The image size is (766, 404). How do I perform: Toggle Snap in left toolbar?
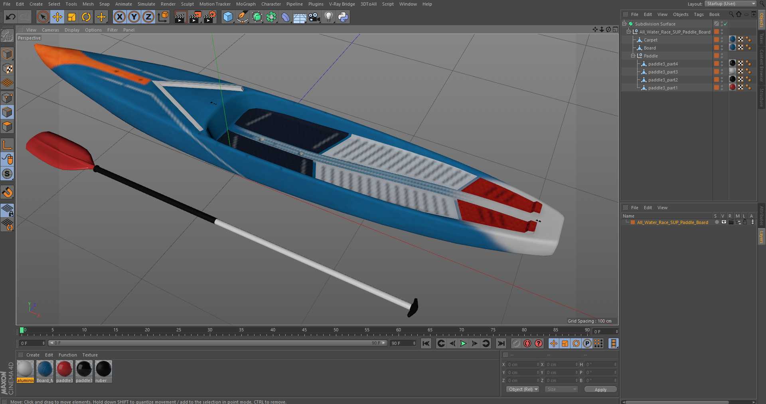7,174
